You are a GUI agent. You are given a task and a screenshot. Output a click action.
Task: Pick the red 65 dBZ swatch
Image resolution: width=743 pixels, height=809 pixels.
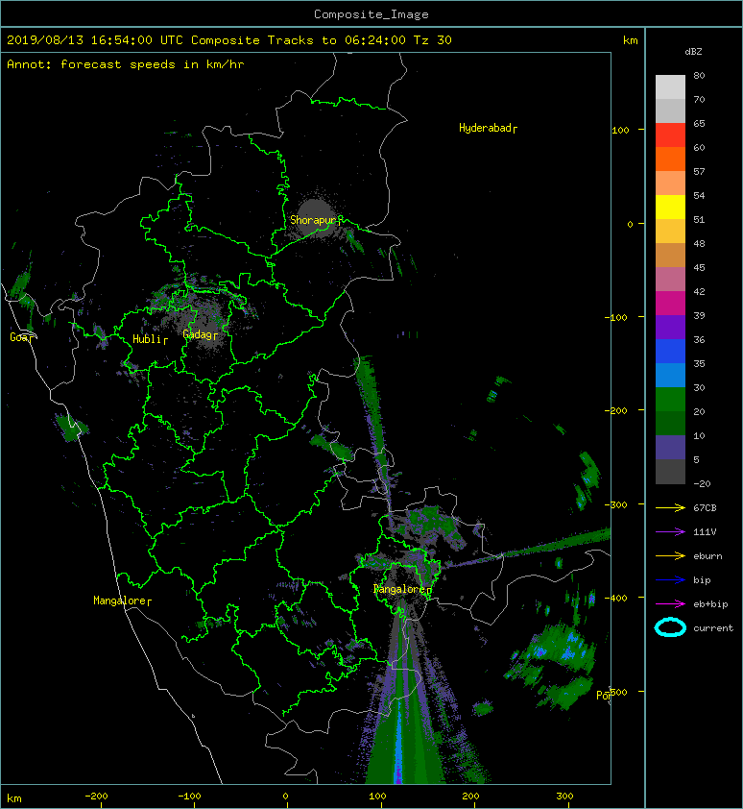point(670,135)
